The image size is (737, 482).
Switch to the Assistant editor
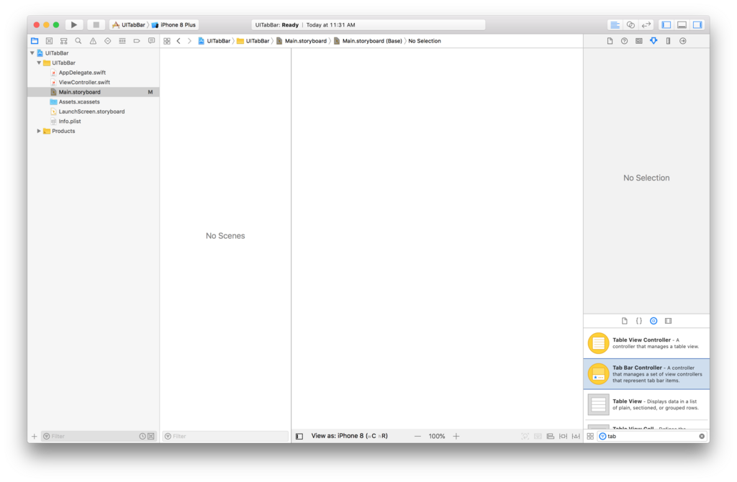(x=630, y=24)
